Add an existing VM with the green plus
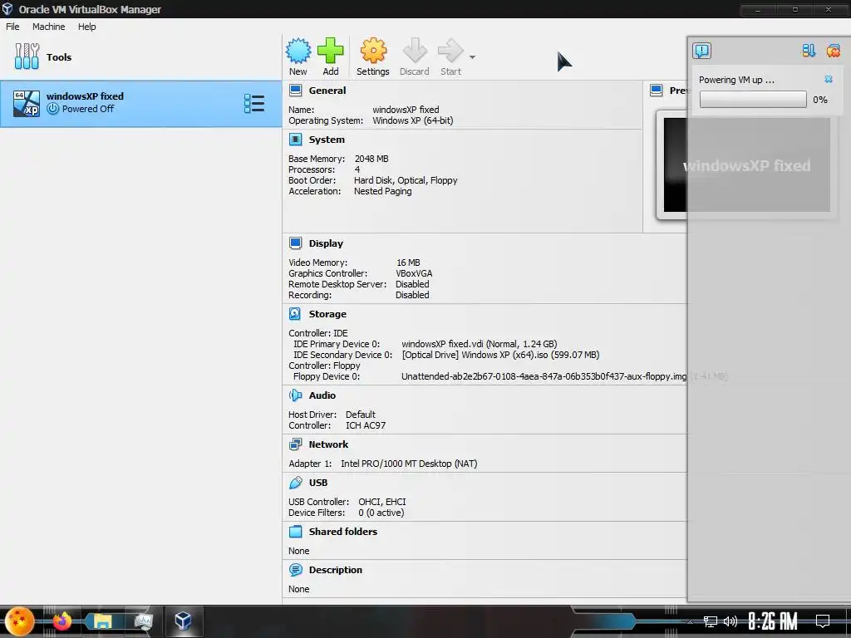The width and height of the screenshot is (851, 638). pyautogui.click(x=331, y=51)
